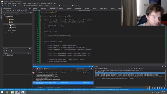Click New Folder icon in Class View
167x94 pixels.
click(x=4, y=51)
